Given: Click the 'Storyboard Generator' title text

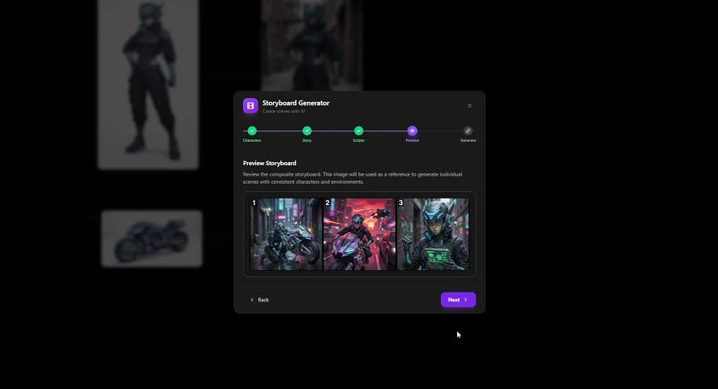Looking at the screenshot, I should [296, 103].
